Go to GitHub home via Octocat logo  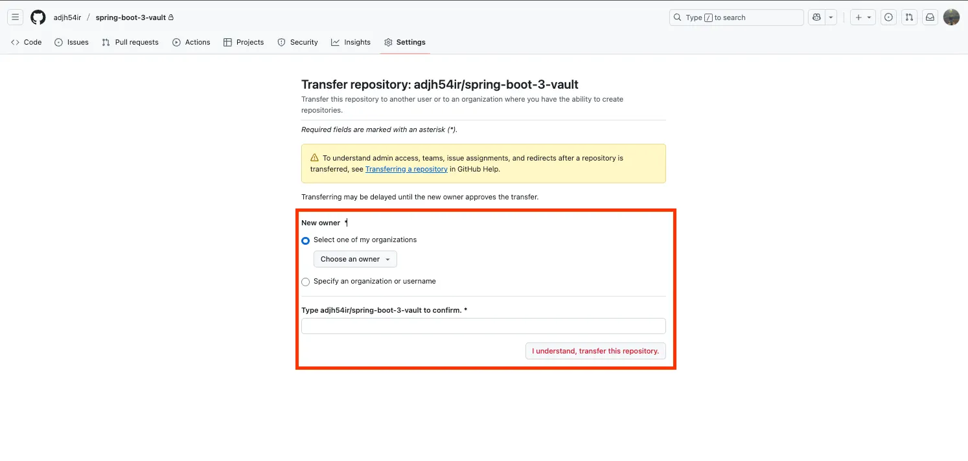click(38, 17)
